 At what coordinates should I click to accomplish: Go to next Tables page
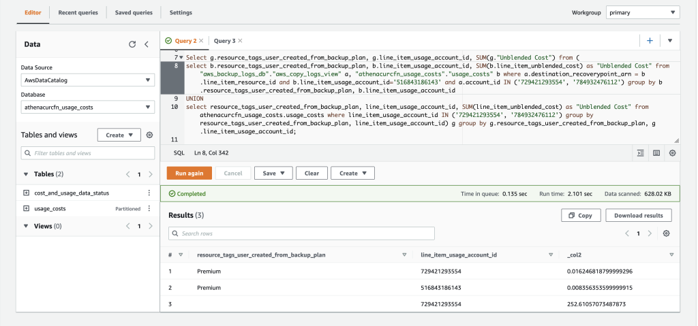pyautogui.click(x=151, y=174)
